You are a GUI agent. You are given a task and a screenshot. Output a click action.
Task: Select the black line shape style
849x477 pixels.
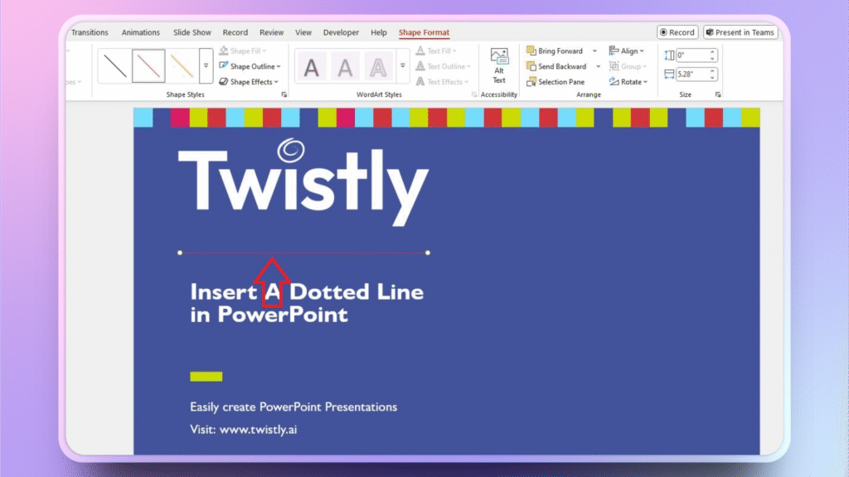click(115, 66)
